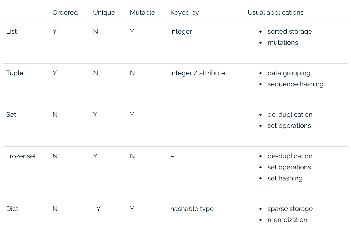
Task: Click the "sorted storage" bullet item
Action: (x=290, y=32)
